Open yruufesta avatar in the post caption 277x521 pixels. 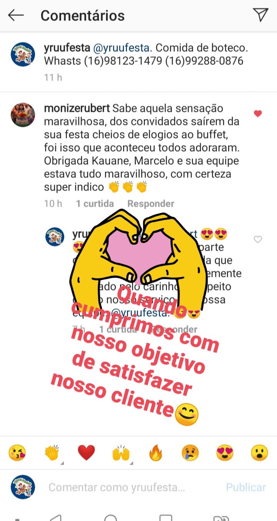click(x=23, y=54)
